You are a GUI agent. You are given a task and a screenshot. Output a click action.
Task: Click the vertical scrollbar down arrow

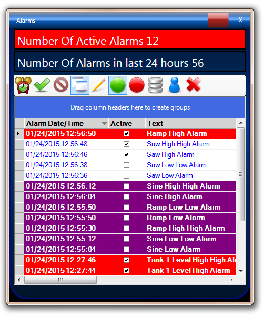point(241,271)
